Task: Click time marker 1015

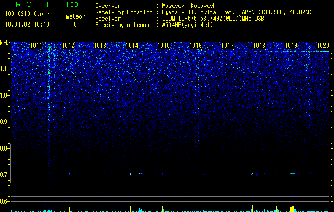Action: coord(164,46)
